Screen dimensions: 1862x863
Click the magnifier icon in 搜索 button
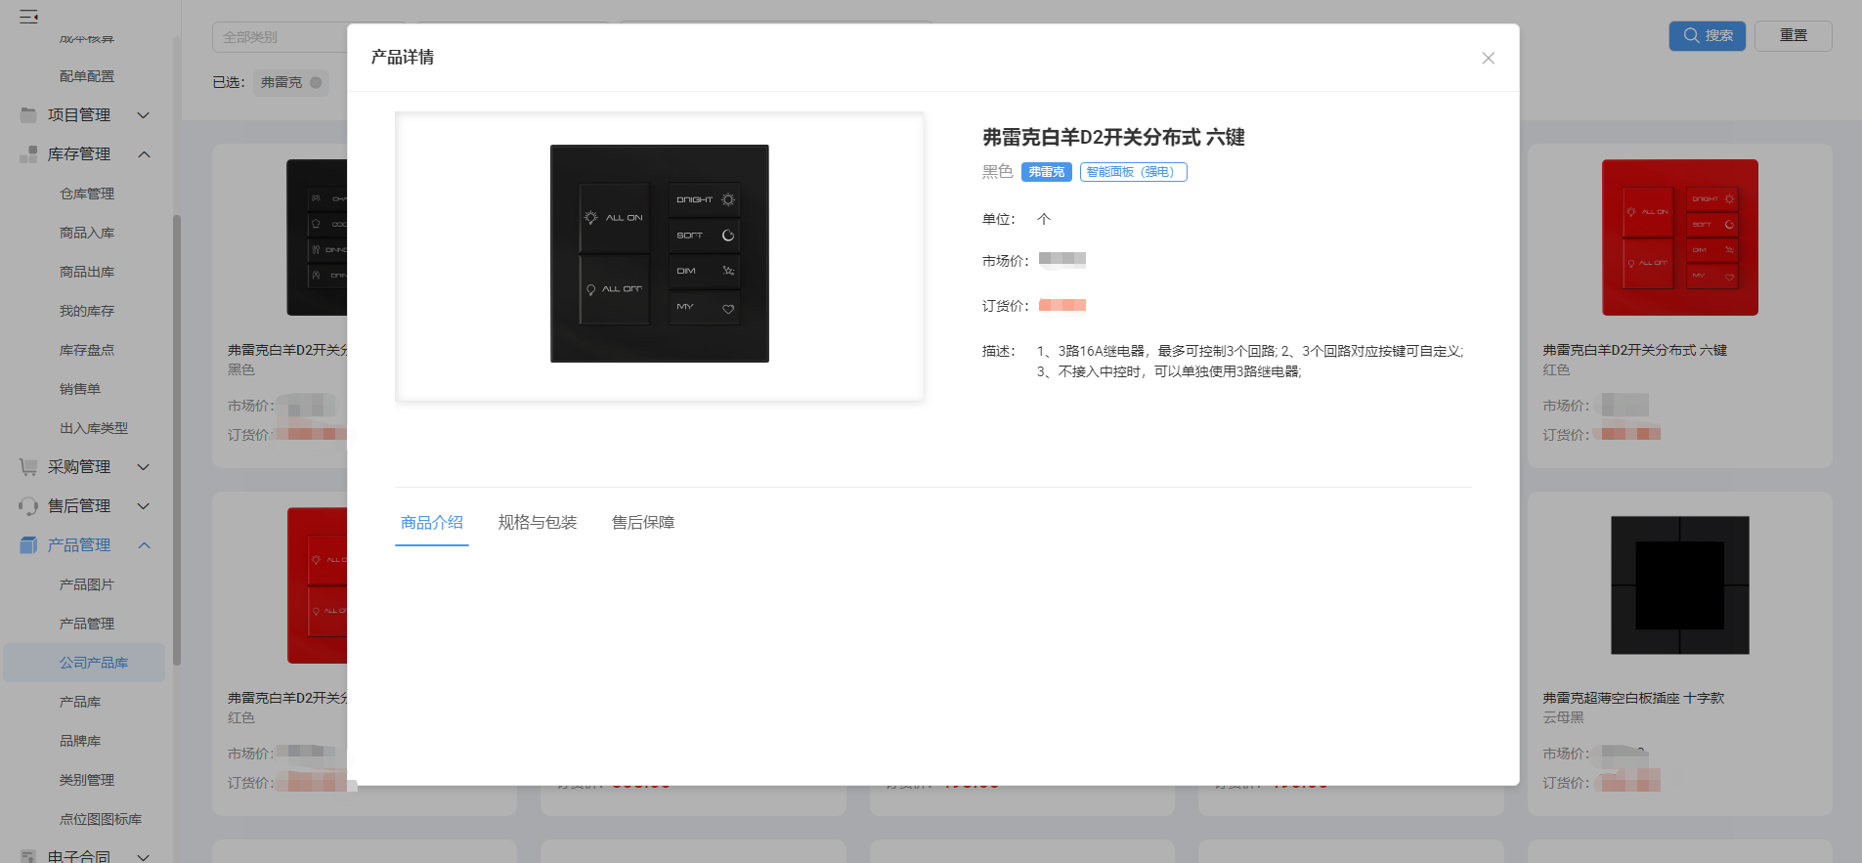click(1691, 35)
